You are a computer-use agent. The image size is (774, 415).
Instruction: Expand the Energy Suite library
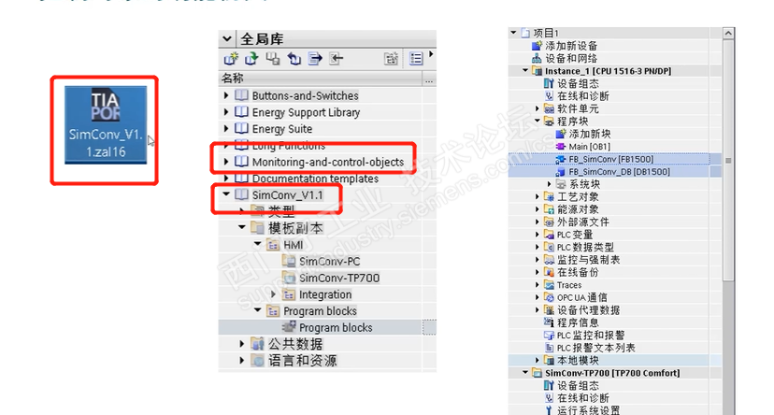tap(226, 128)
